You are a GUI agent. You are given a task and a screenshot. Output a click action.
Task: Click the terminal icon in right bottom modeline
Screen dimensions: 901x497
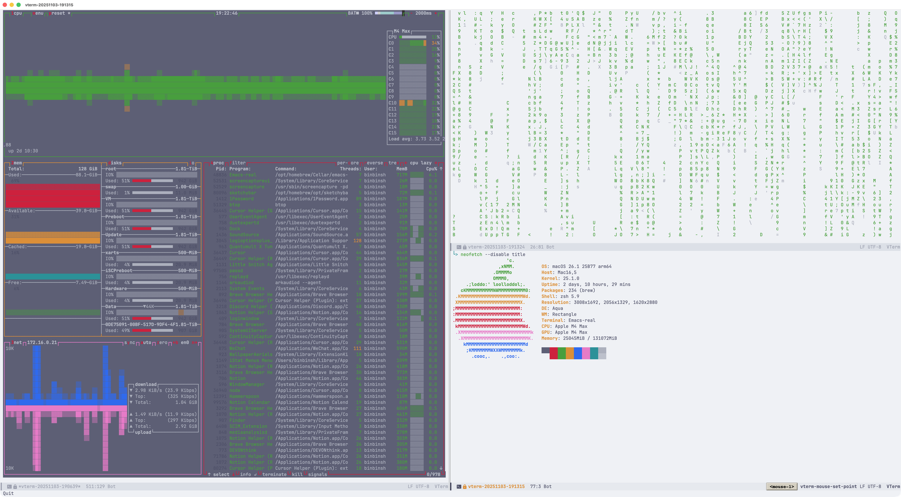tap(459, 487)
